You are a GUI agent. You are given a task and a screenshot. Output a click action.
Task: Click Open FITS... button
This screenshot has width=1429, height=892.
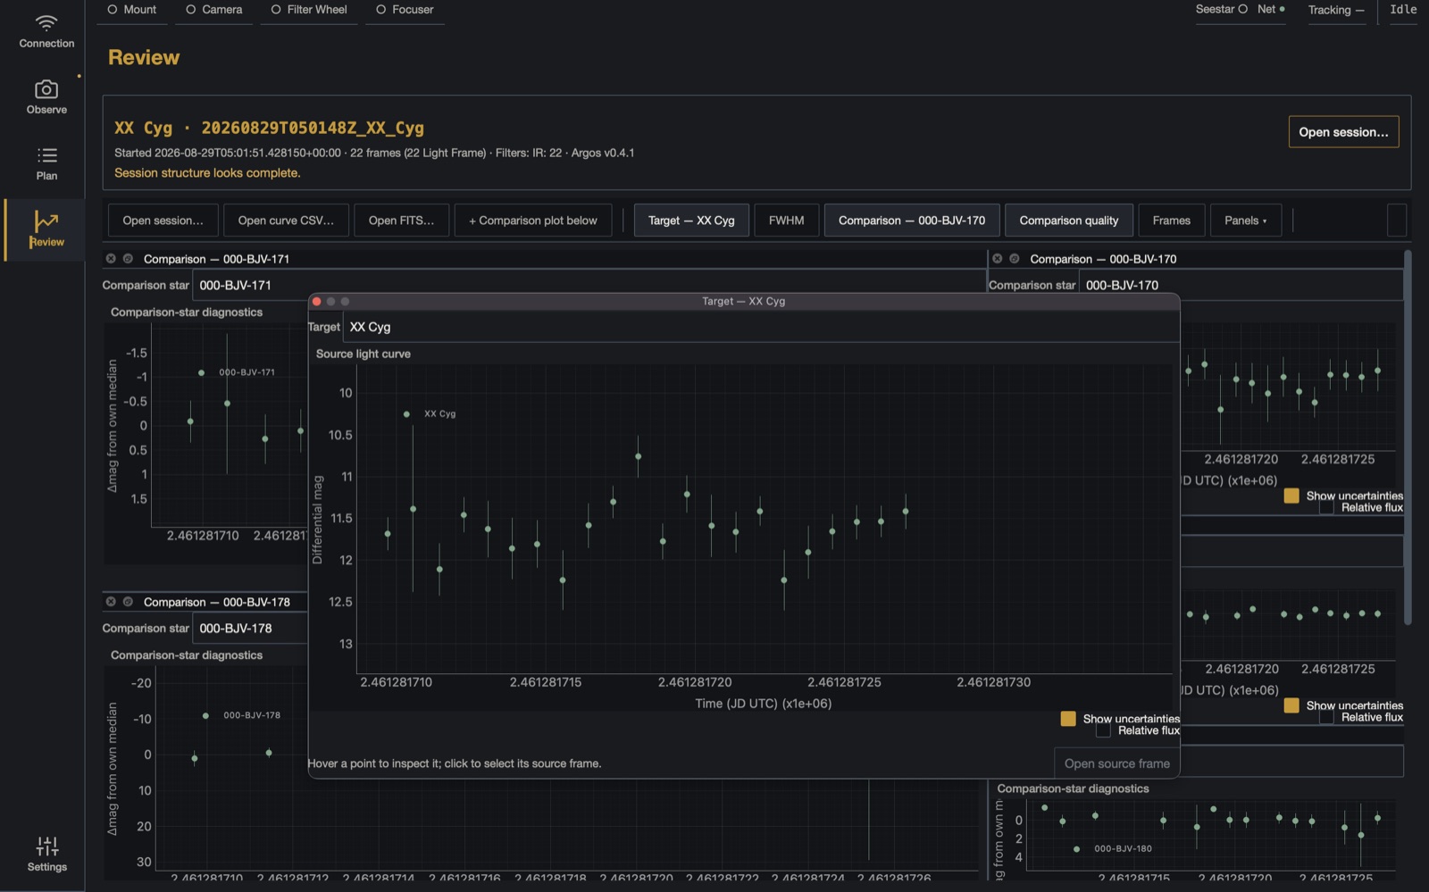coord(401,221)
